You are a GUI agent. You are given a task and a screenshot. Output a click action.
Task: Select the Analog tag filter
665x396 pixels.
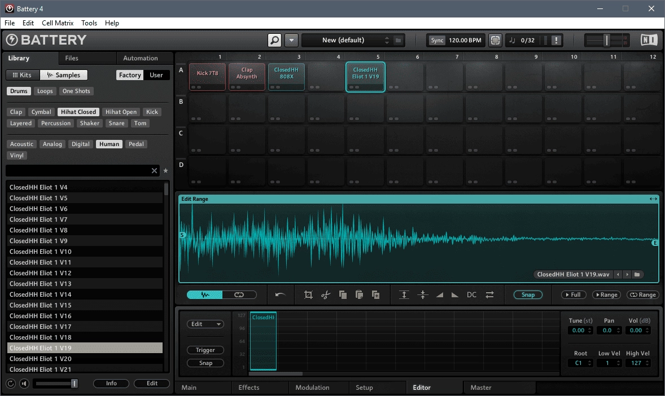point(52,144)
